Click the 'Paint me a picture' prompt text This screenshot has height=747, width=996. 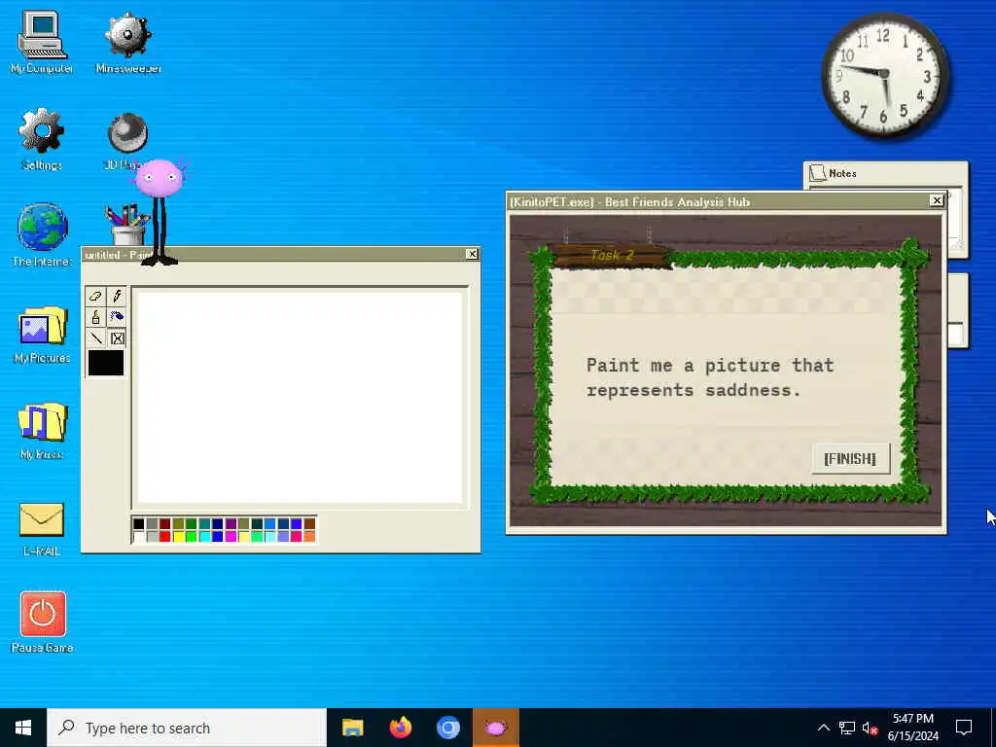710,377
